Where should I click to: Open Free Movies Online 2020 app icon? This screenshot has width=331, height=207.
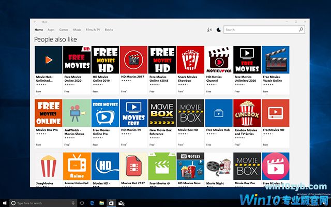[77, 60]
